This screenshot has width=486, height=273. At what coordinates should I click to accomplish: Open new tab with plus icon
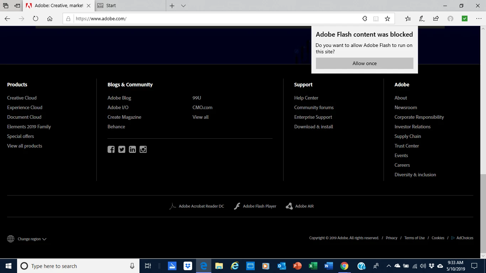click(x=172, y=6)
